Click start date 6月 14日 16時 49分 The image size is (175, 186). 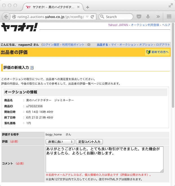(x=40, y=112)
